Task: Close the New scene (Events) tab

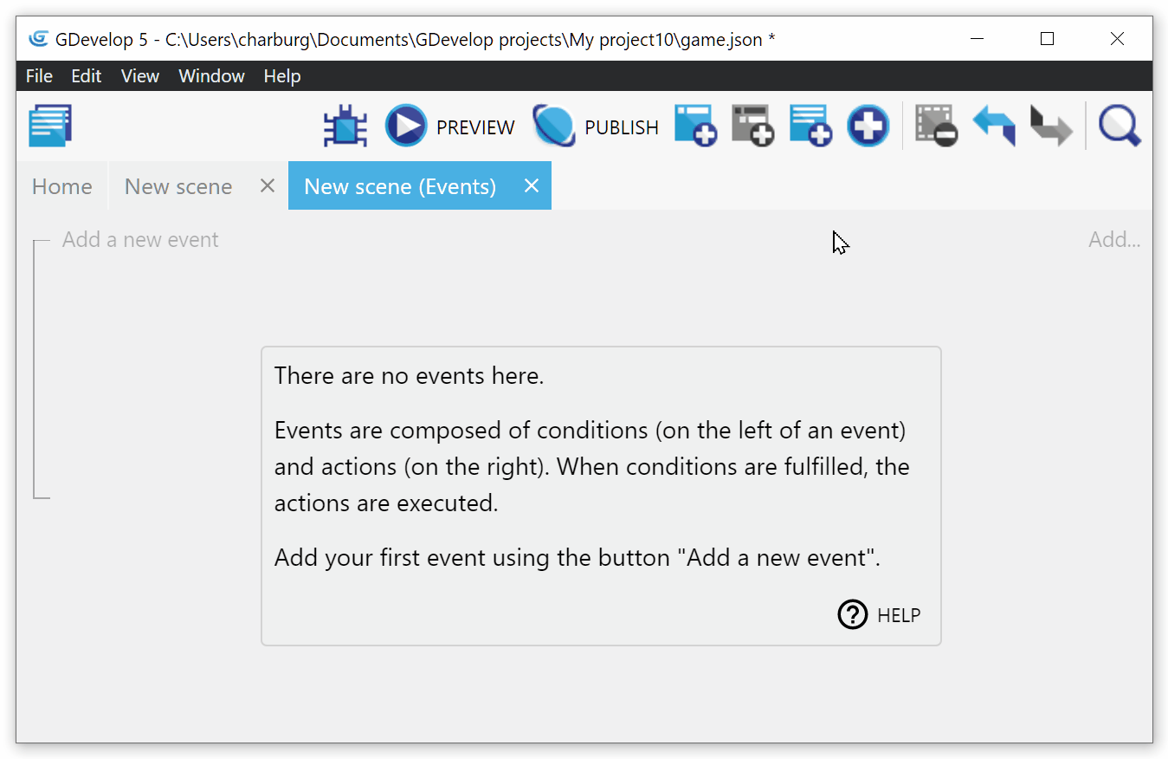Action: (x=532, y=186)
